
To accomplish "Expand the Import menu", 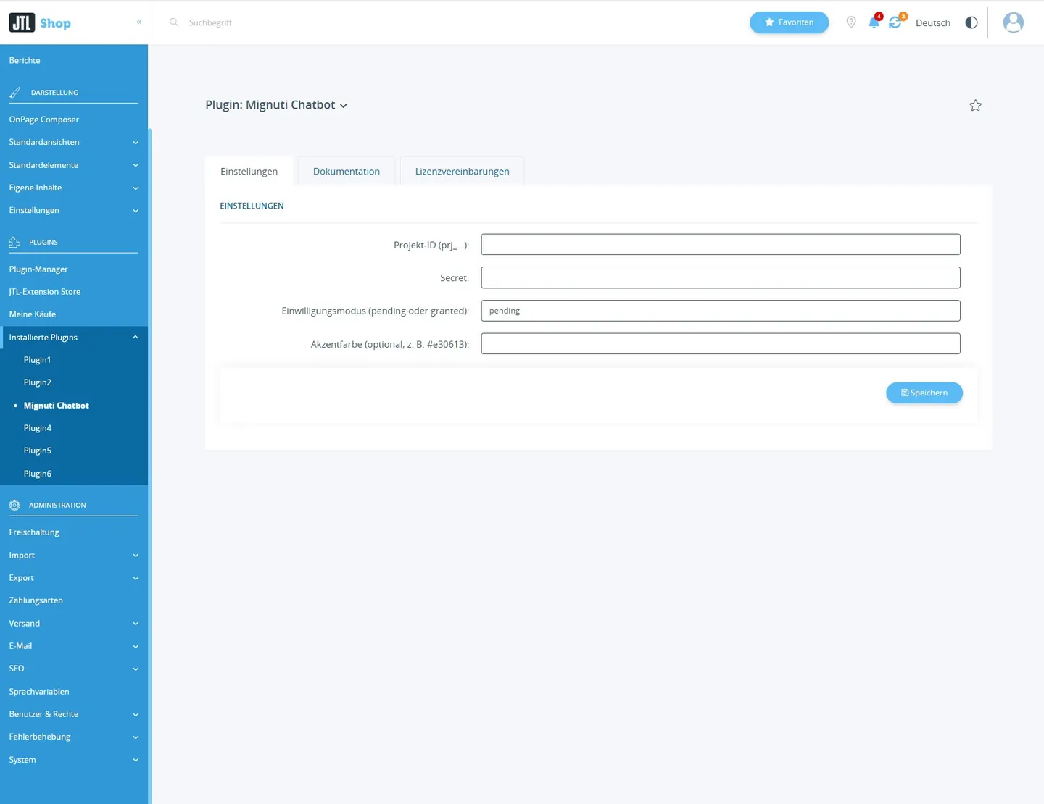I will coord(74,555).
